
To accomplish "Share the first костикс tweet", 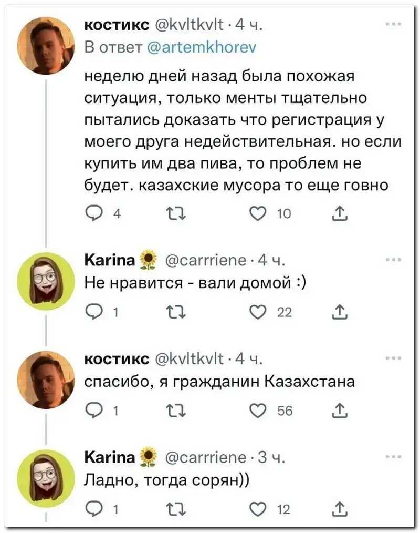I will click(x=338, y=214).
